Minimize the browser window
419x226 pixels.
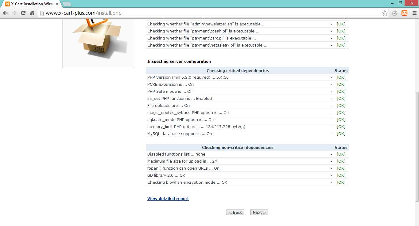click(x=392, y=3)
